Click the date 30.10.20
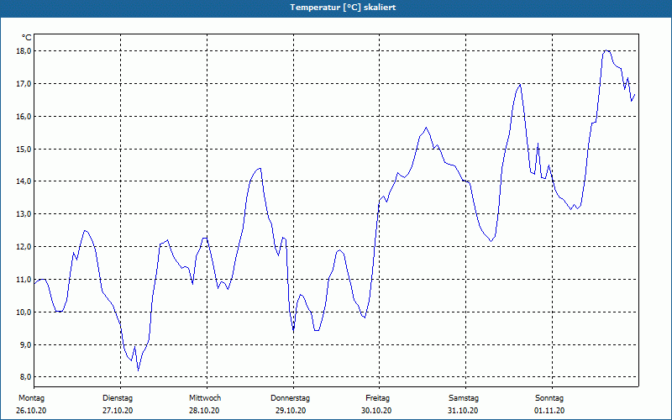 point(376,411)
